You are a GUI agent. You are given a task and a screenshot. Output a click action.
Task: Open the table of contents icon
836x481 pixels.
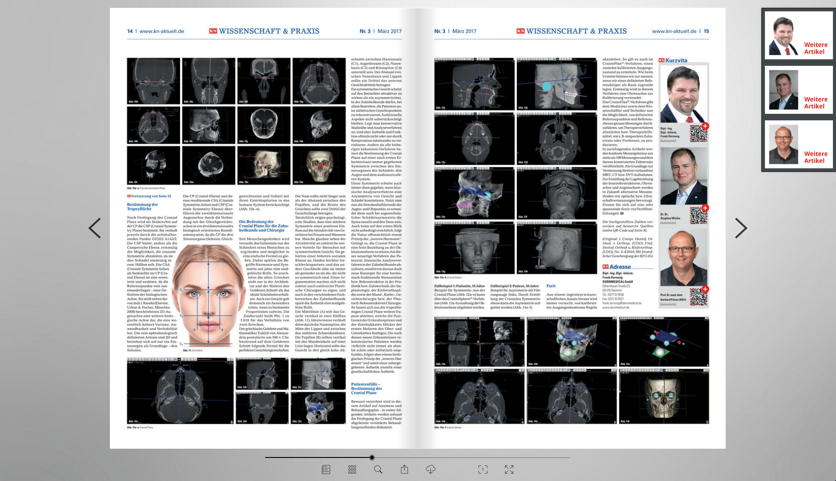326,469
